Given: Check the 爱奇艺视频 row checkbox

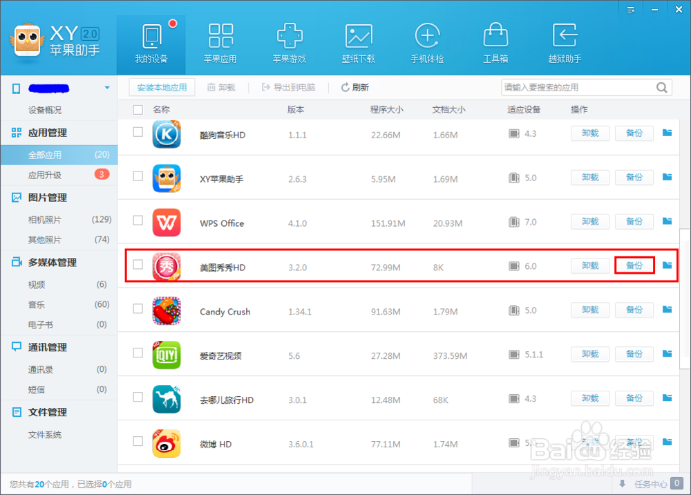Looking at the screenshot, I should pyautogui.click(x=138, y=353).
